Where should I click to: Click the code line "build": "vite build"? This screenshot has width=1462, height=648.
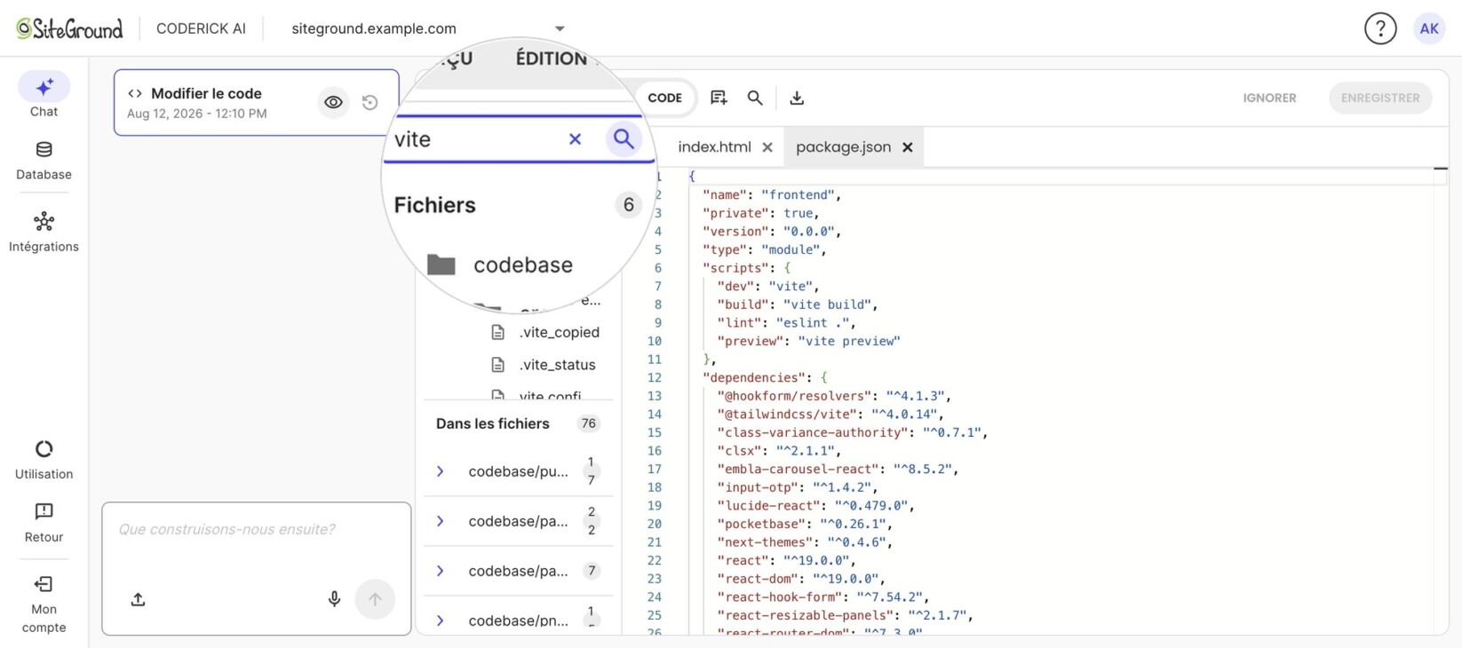point(797,304)
